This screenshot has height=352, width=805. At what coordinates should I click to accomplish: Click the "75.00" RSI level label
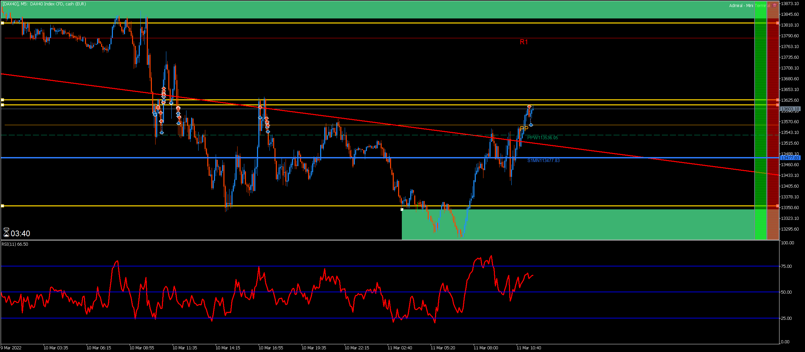point(786,266)
